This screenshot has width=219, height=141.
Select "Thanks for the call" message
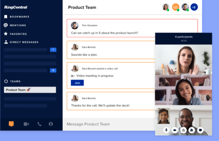pyautogui.click(x=100, y=105)
